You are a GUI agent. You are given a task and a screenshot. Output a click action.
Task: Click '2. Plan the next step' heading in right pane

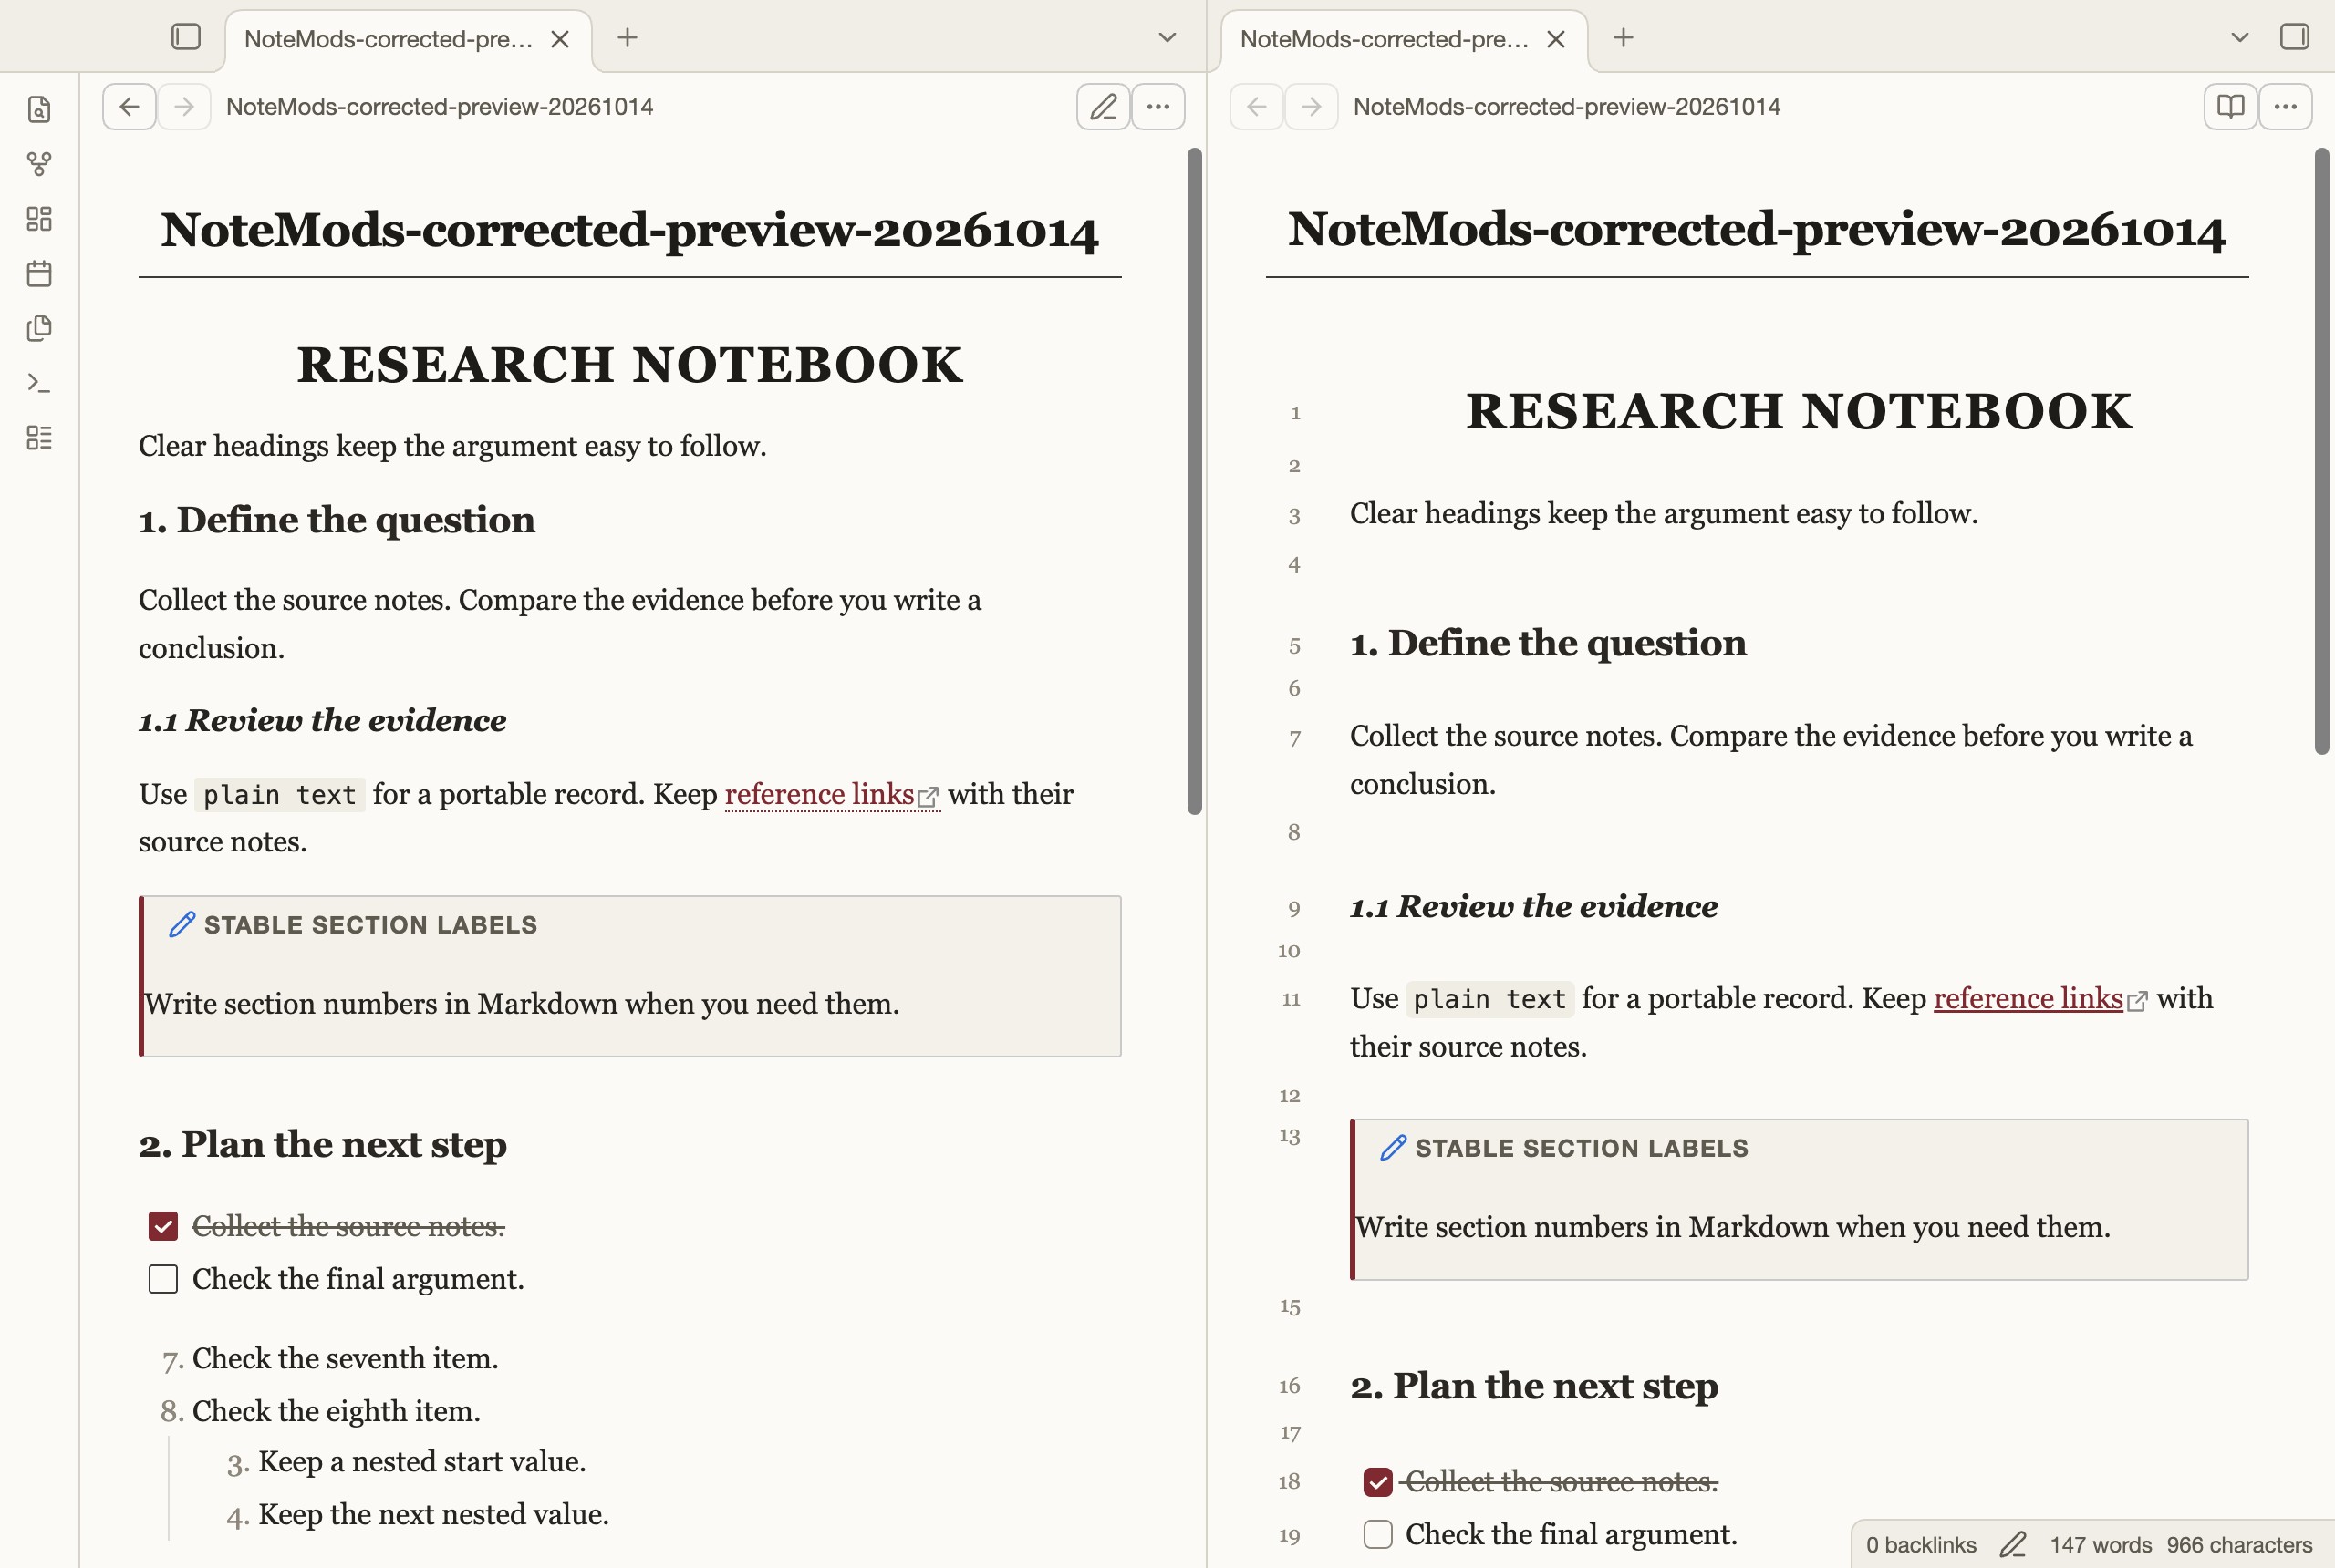[1533, 1386]
